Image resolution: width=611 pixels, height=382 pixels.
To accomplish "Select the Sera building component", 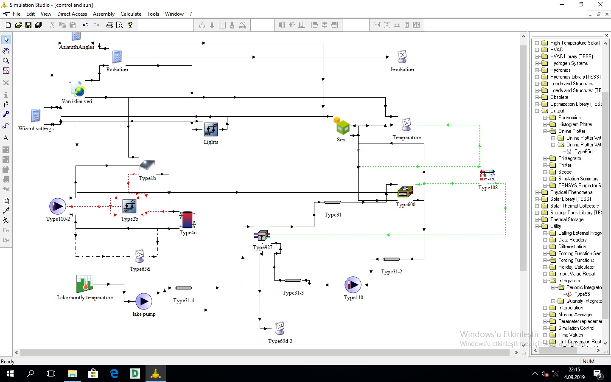I will (x=342, y=126).
